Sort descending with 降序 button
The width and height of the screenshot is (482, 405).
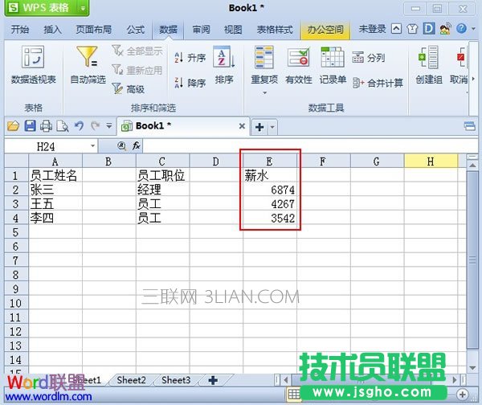pos(190,83)
